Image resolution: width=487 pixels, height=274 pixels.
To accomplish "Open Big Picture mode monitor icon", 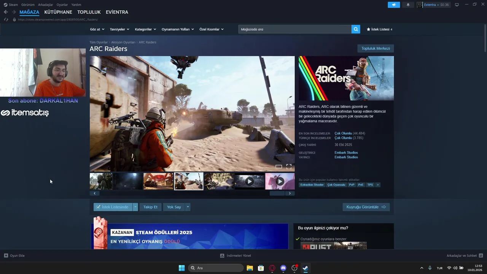I will (x=457, y=5).
